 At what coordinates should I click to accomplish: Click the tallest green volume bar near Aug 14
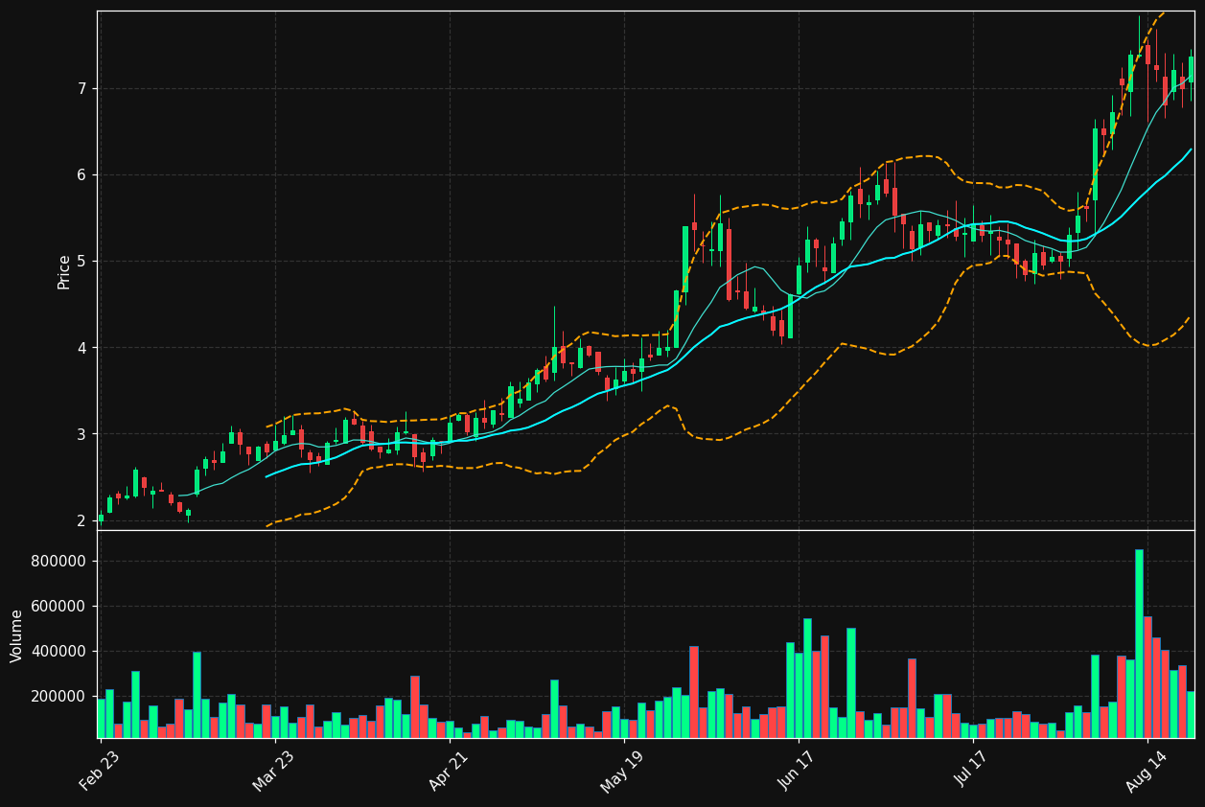click(x=1139, y=643)
